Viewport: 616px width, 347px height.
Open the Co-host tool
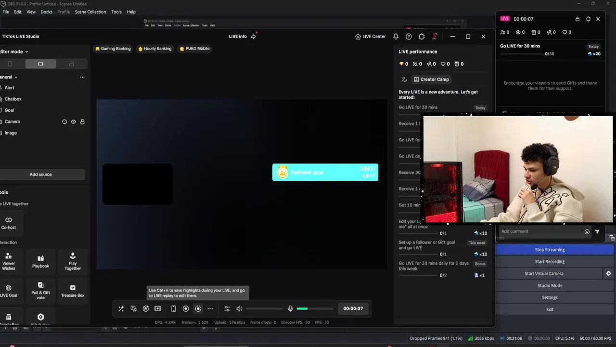[x=9, y=223]
